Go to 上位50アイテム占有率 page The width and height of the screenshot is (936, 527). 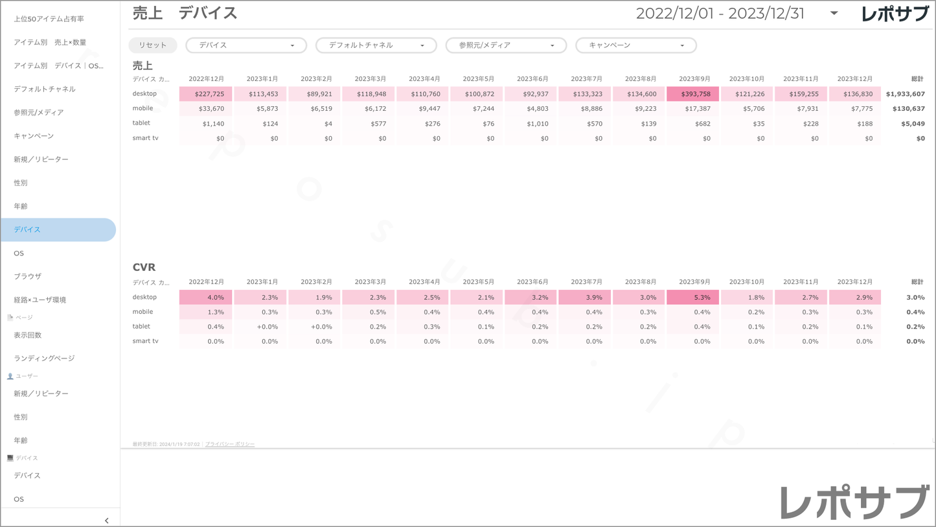(x=49, y=19)
